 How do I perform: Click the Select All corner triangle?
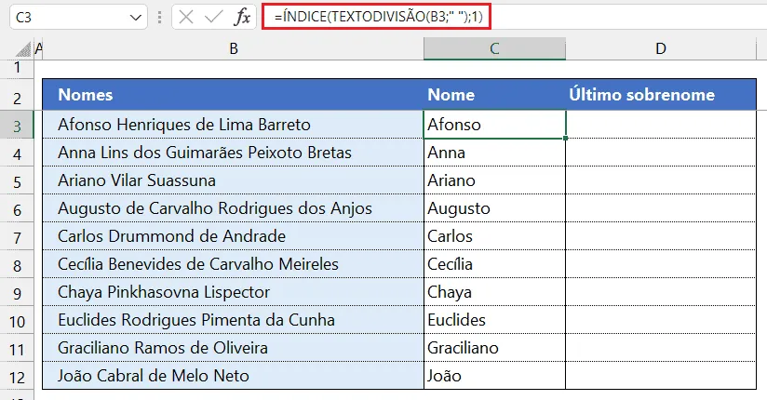point(23,49)
